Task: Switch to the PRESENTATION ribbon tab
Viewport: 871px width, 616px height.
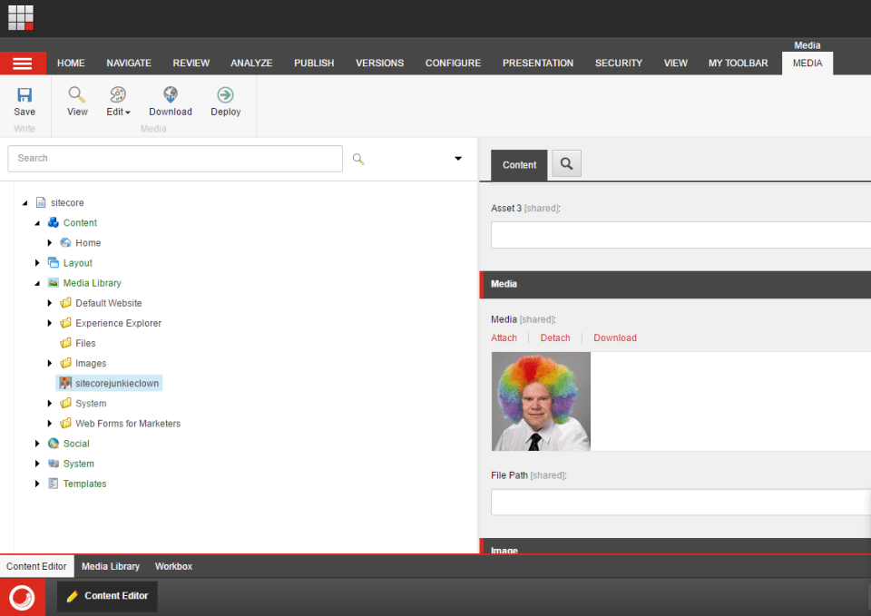Action: point(537,63)
